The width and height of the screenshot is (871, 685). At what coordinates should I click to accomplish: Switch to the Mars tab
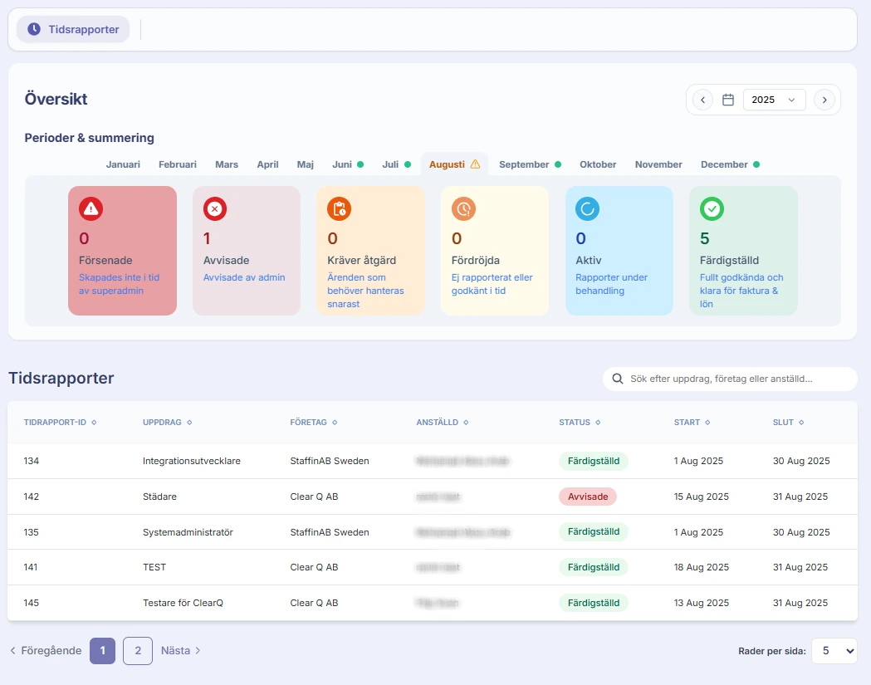(227, 164)
